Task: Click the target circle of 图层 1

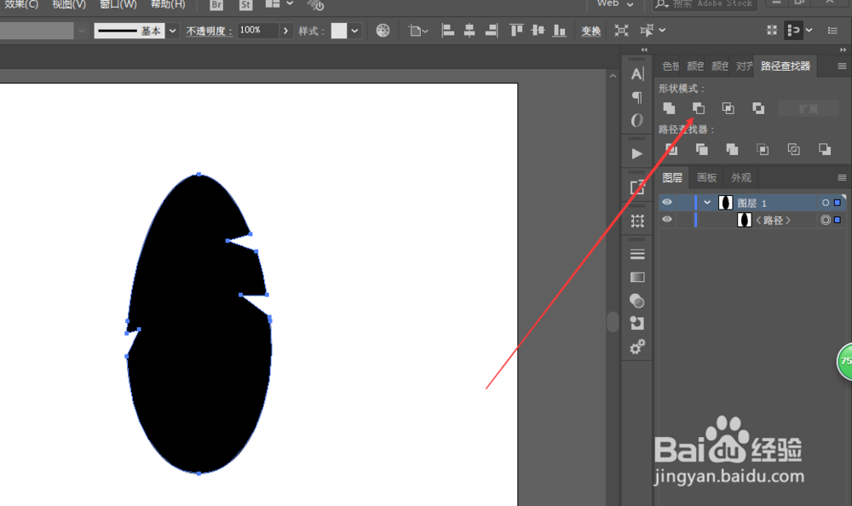Action: pyautogui.click(x=826, y=202)
